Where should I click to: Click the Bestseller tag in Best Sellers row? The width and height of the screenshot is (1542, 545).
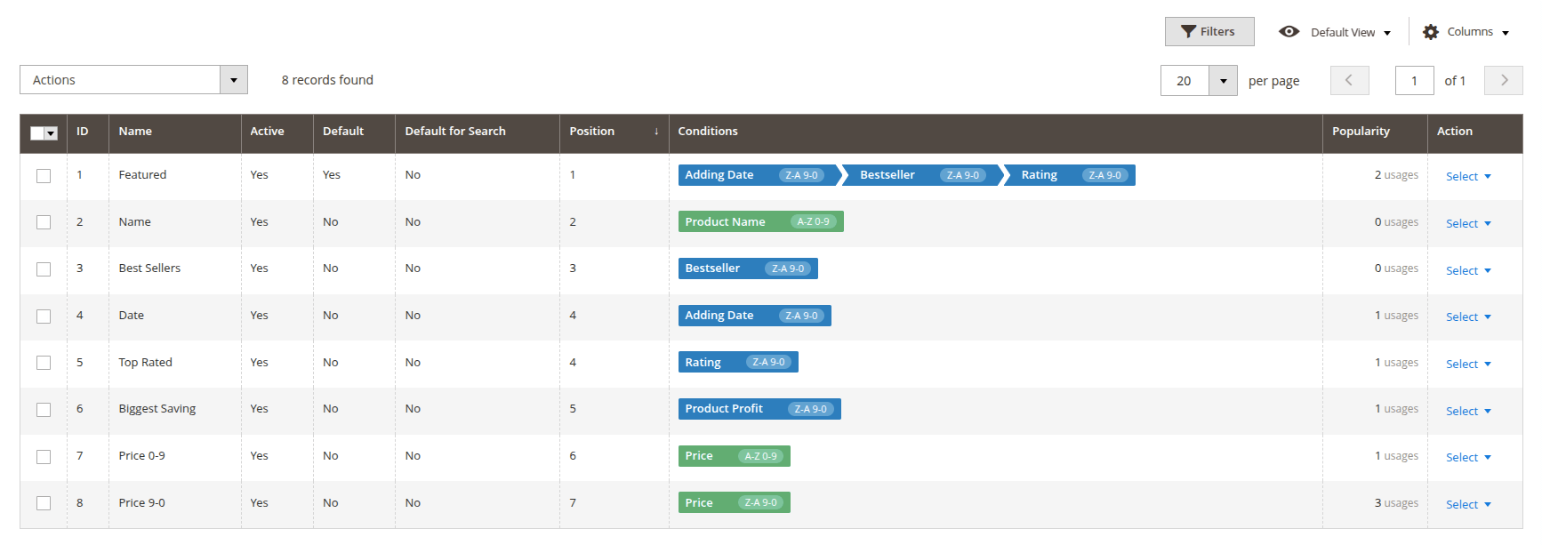point(748,268)
